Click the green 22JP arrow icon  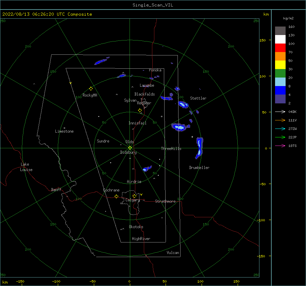[x=280, y=137]
